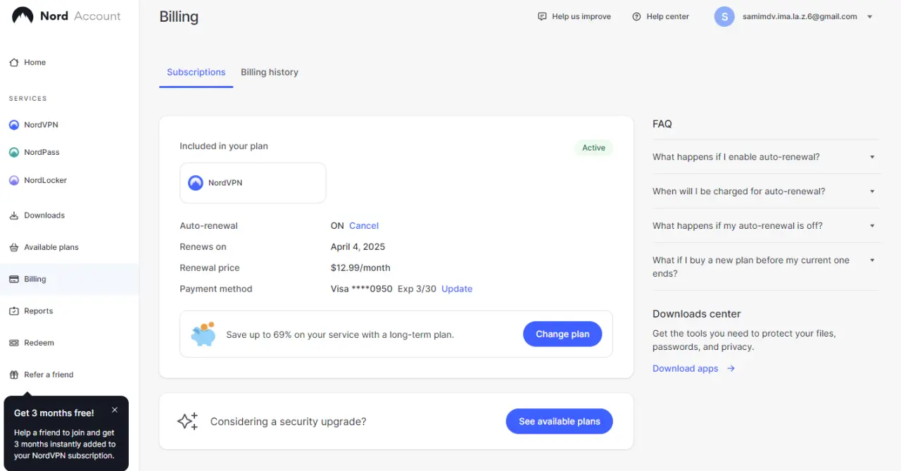The image size is (901, 471).
Task: Select Billing in the sidebar
Action: [69, 280]
